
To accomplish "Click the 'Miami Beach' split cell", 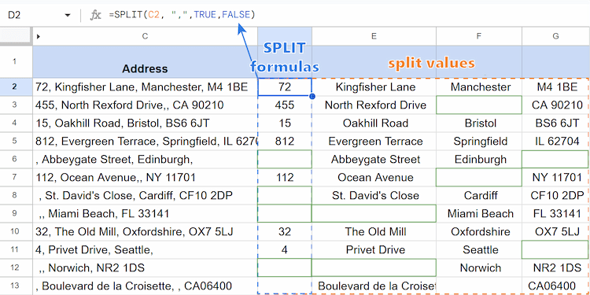I will point(479,213).
